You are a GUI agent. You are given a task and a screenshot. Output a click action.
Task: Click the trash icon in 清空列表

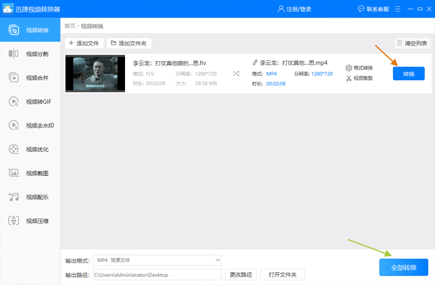pyautogui.click(x=400, y=43)
